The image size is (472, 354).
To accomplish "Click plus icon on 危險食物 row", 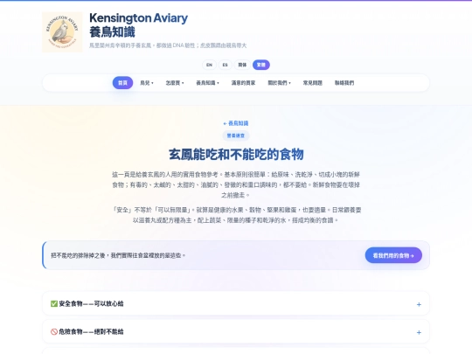I will (x=419, y=332).
